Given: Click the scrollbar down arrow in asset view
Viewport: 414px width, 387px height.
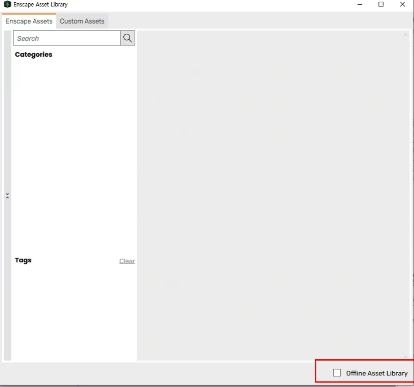Looking at the screenshot, I should pyautogui.click(x=406, y=357).
